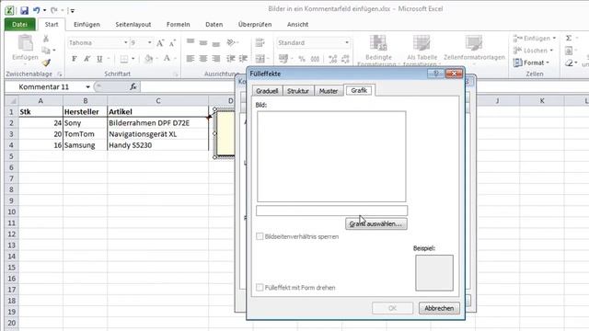This screenshot has width=589, height=331.
Task: Click the decrease font size icon
Action: 172,43
